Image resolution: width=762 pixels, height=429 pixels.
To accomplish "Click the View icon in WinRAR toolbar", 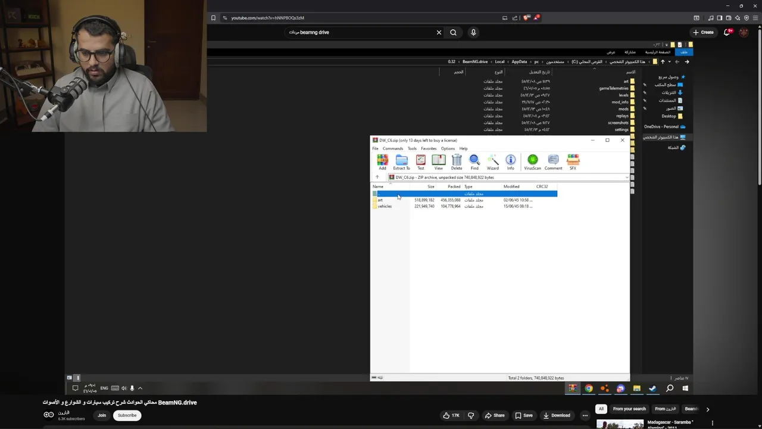I will (439, 162).
